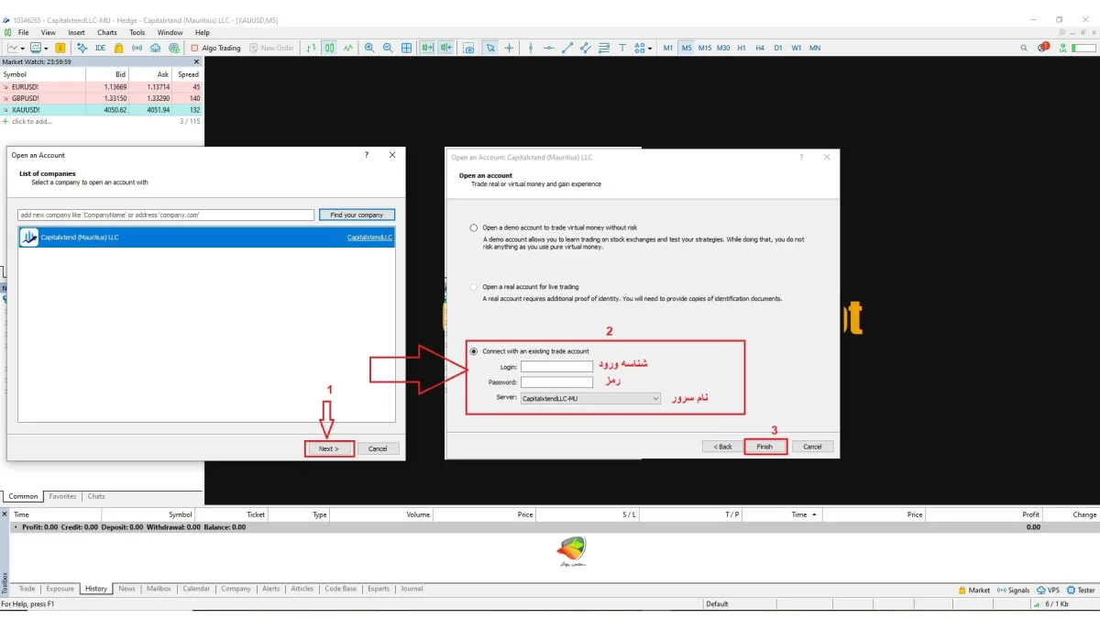
Task: Select EURUSD! row in Market Watch
Action: (101, 87)
